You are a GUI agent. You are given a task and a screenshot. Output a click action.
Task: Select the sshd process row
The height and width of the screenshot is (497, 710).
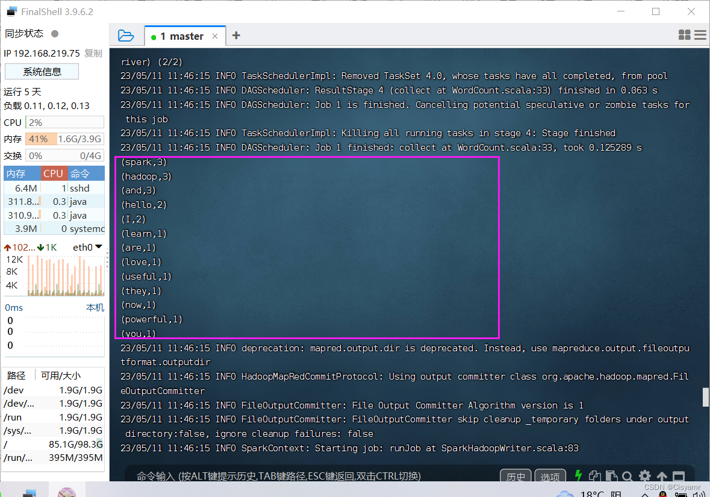[54, 188]
